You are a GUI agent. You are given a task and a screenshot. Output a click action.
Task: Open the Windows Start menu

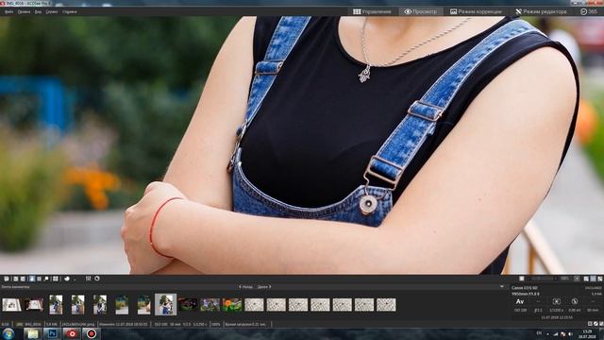click(8, 333)
